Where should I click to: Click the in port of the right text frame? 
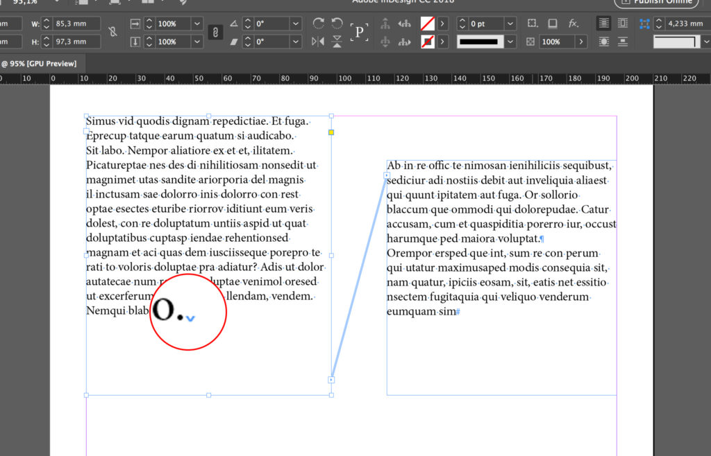tap(387, 175)
